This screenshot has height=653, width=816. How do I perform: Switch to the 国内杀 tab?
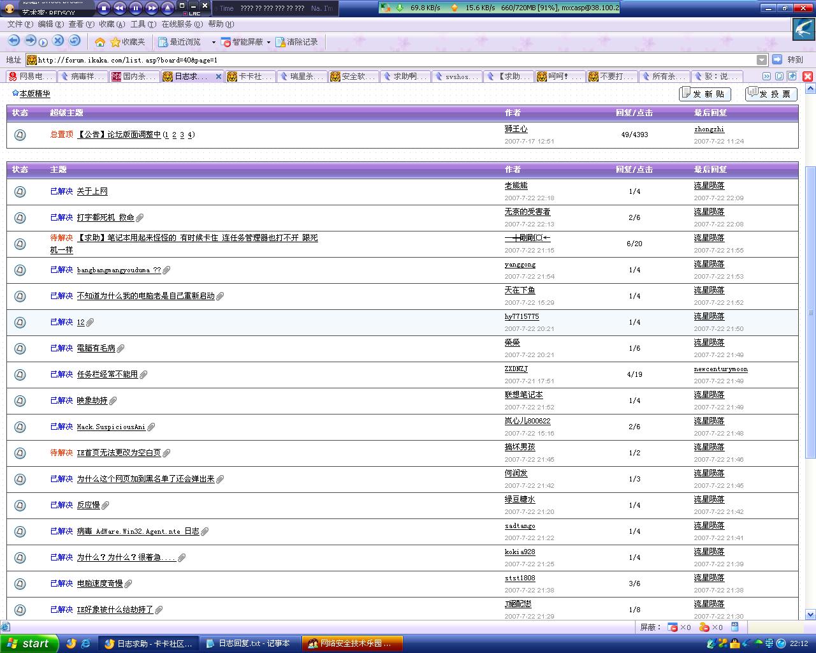(x=134, y=77)
